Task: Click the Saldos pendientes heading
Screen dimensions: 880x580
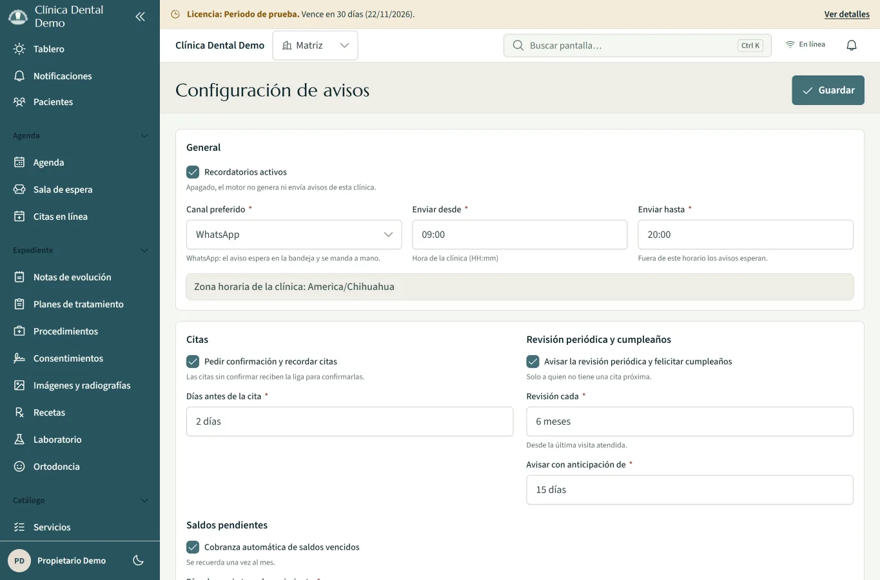Action: tap(227, 525)
